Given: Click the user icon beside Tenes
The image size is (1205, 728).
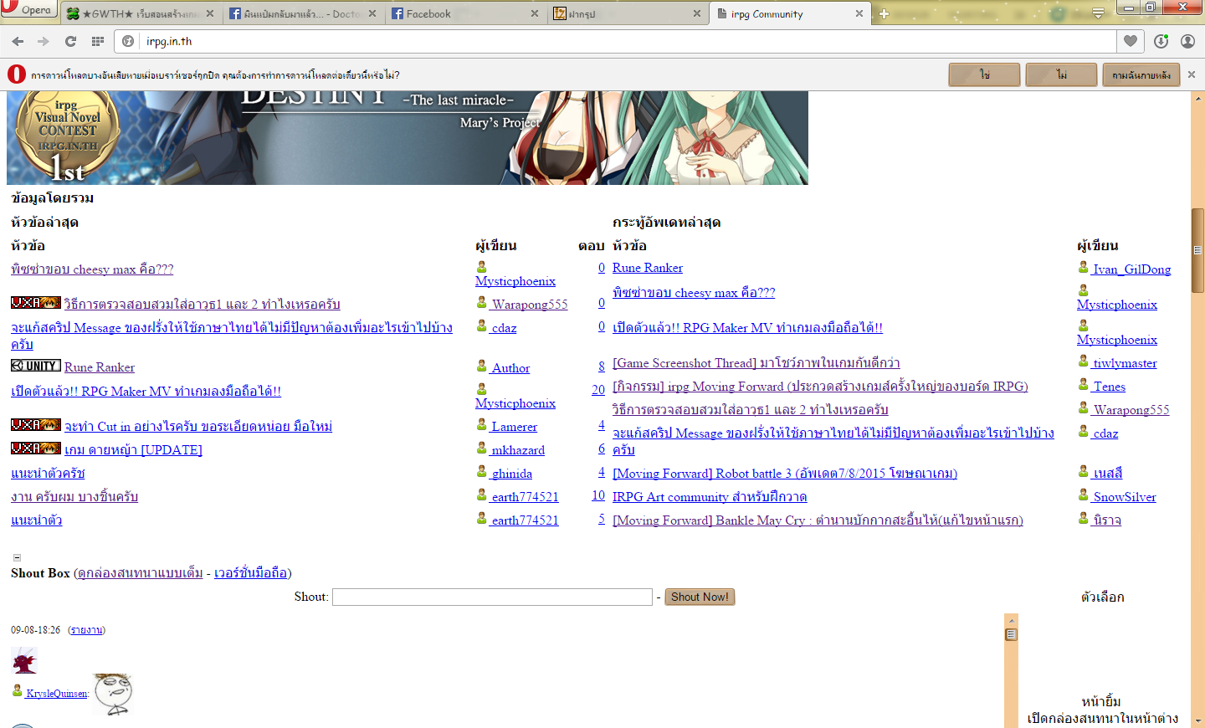Looking at the screenshot, I should (x=1083, y=384).
